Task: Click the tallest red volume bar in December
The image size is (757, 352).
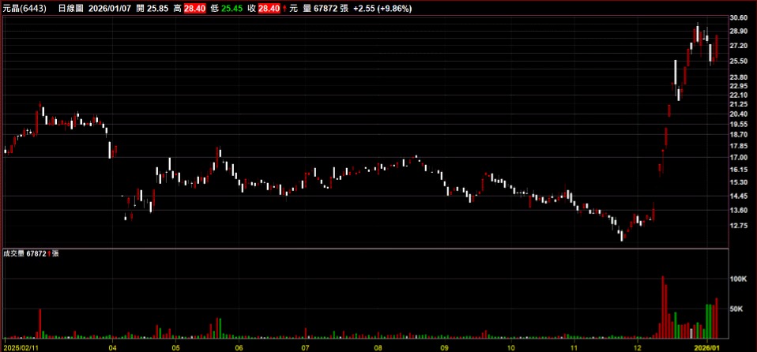Action: [x=663, y=307]
